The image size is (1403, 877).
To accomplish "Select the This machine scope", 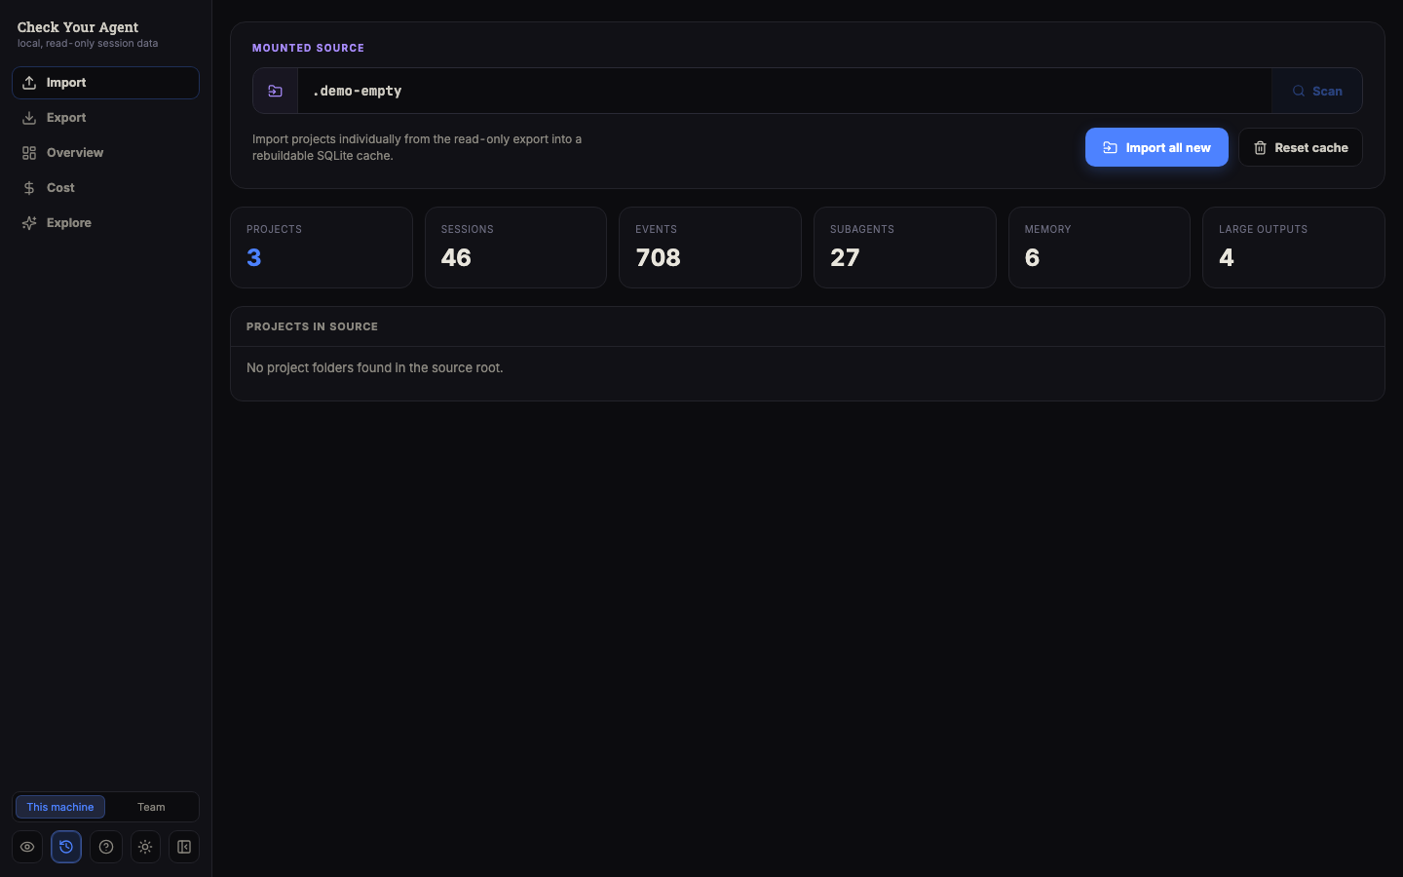I will click(x=60, y=807).
